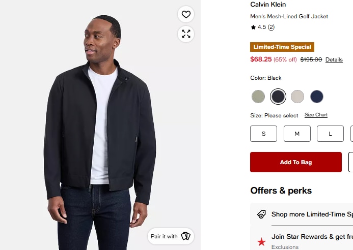Click the outfit cards icon in Pair it with
The height and width of the screenshot is (250, 353).
pyautogui.click(x=186, y=236)
